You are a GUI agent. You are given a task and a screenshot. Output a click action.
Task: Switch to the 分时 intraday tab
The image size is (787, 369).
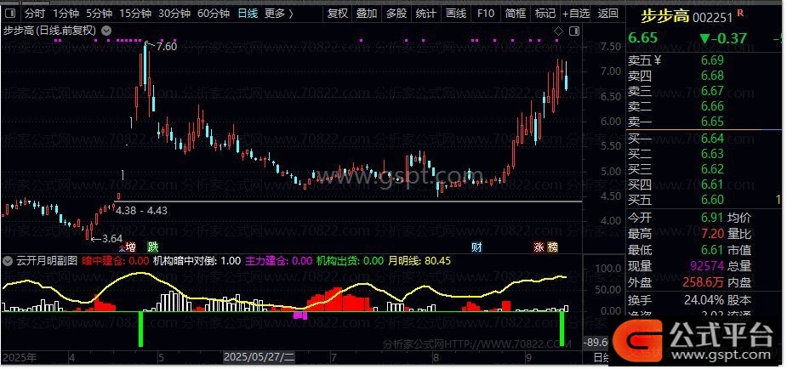click(x=35, y=14)
